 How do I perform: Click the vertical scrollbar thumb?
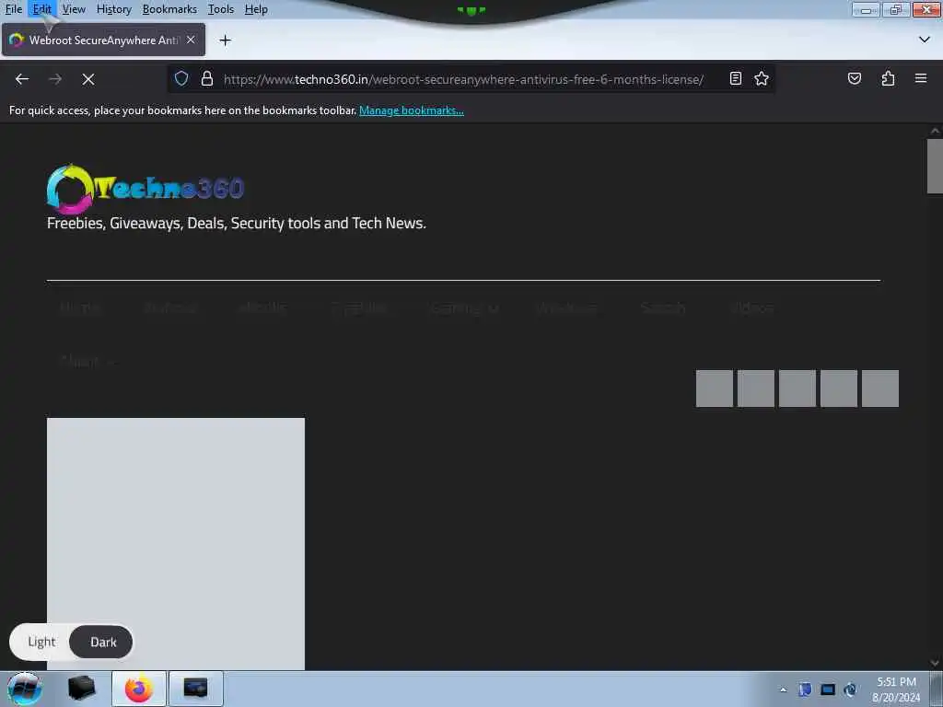pos(935,167)
